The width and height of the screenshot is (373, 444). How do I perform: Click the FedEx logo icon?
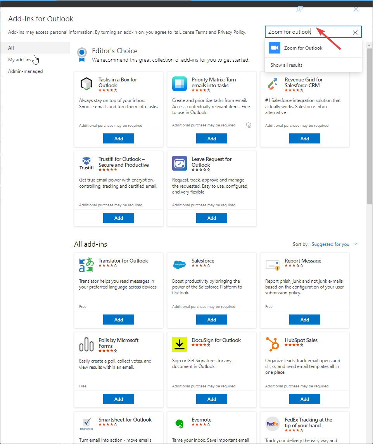pos(273,424)
